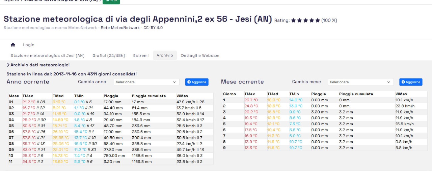Expand the Cambia anno dropdown
This screenshot has width=432, height=171.
click(x=146, y=82)
